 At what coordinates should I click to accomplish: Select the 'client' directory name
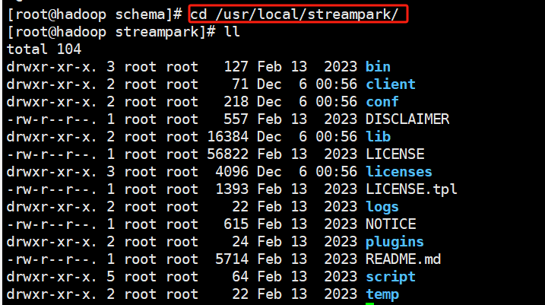[x=391, y=84]
